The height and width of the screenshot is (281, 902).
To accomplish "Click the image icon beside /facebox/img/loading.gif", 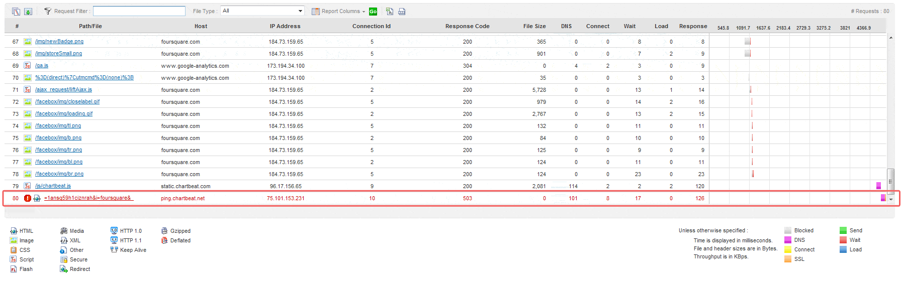I will coord(28,114).
